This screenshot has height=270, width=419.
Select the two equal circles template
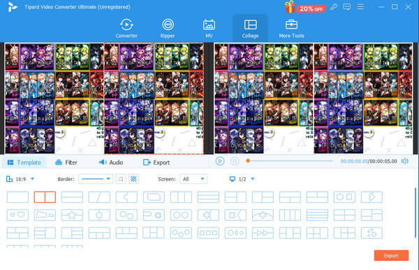pos(181,215)
